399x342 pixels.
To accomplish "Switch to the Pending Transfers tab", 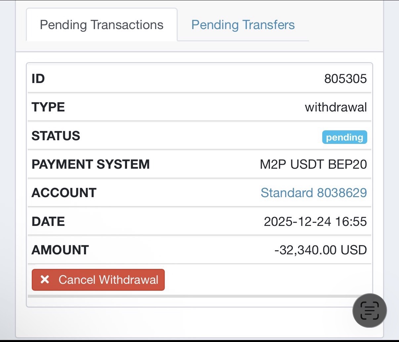I will pos(243,25).
